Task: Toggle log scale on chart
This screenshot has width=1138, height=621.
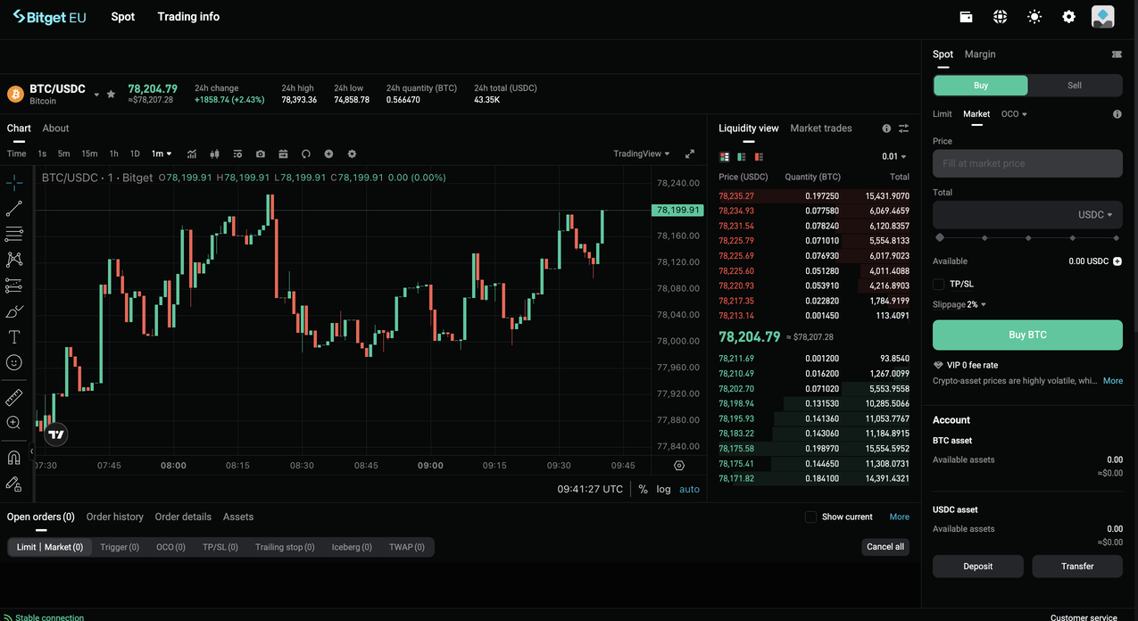Action: click(x=663, y=489)
